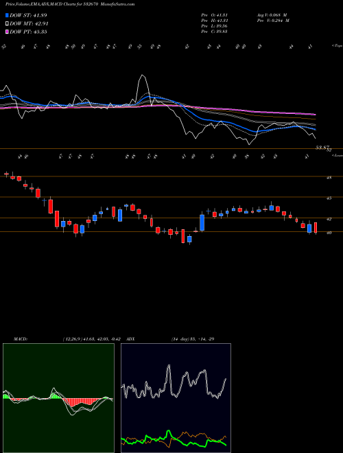
Task: Select the 'DOW PT: 45.35' legend label
Action: pyautogui.click(x=28, y=32)
